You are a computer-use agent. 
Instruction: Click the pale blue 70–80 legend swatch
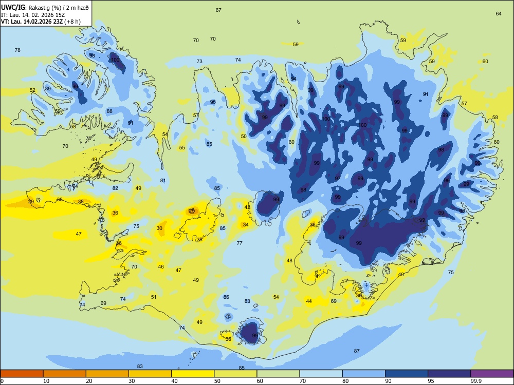(x=321, y=374)
